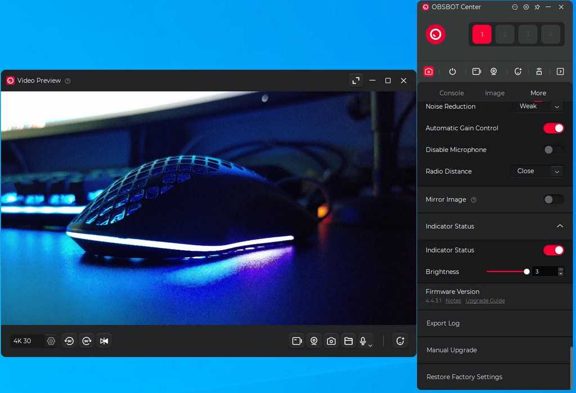Enable Disable Microphone switch
Screen dimensions: 576x393
click(x=553, y=150)
